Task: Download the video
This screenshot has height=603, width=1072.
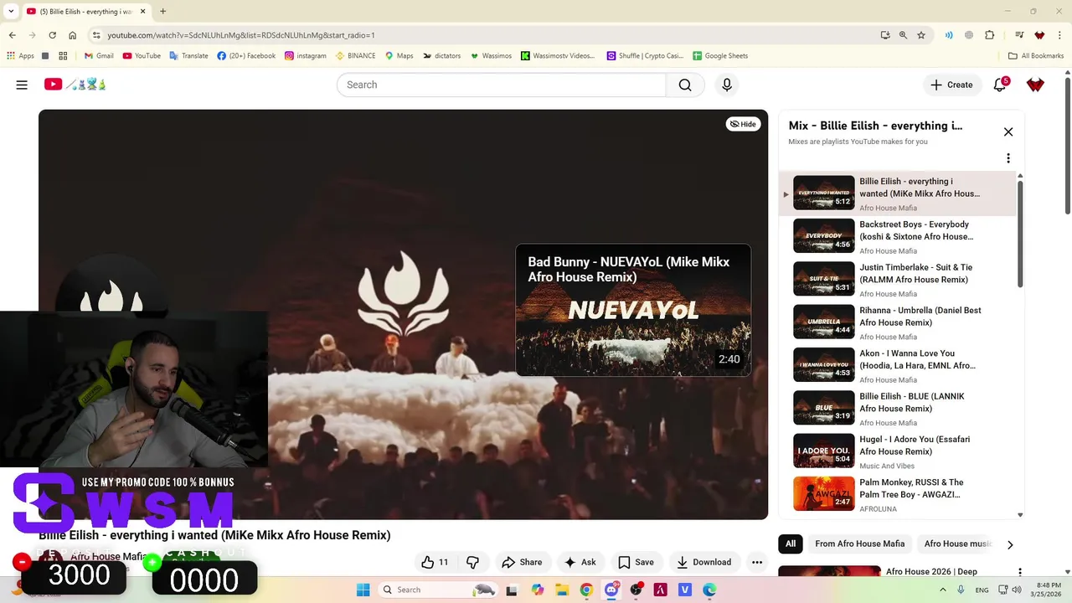Action: coord(704,562)
